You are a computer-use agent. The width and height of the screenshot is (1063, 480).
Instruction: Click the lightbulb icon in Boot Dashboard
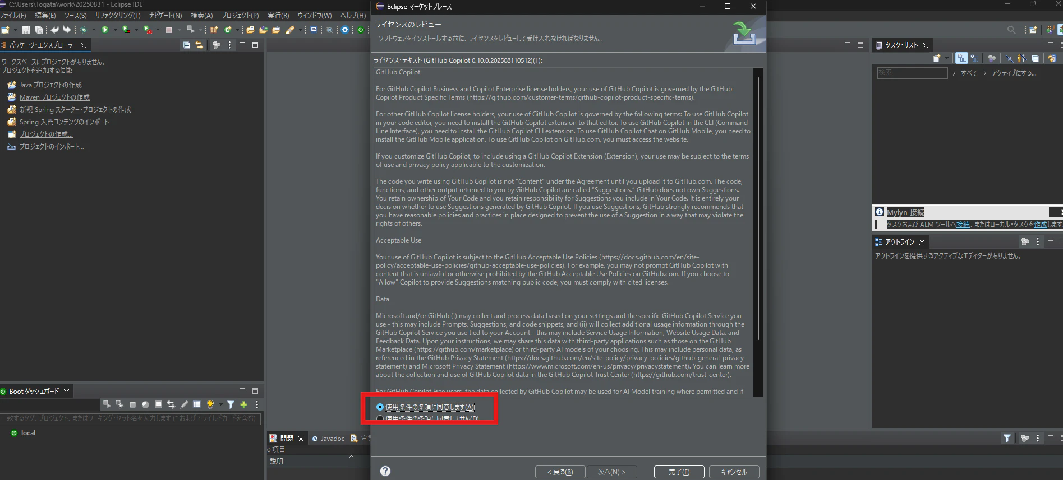pyautogui.click(x=210, y=404)
